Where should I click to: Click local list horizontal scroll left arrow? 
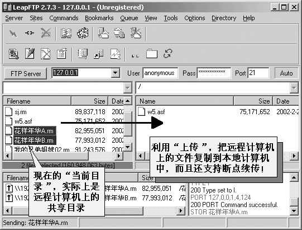point(7,156)
